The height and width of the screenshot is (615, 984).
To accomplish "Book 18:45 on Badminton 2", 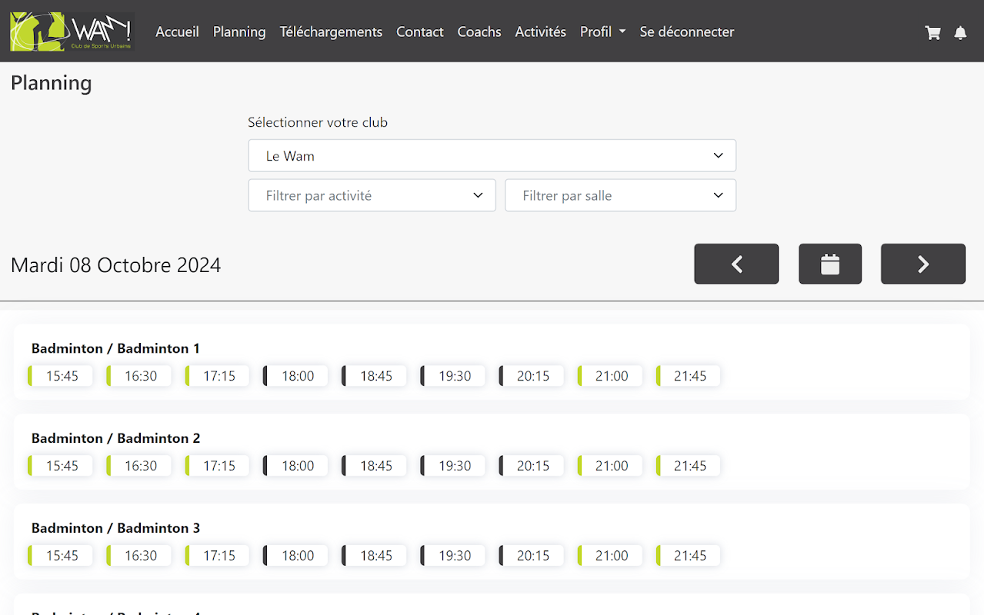I will pos(374,466).
